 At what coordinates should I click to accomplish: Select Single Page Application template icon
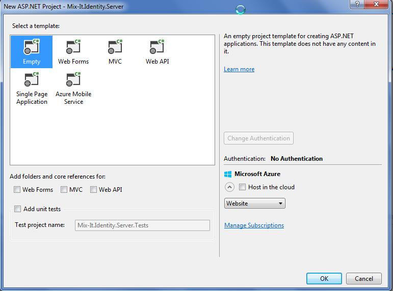(x=32, y=79)
